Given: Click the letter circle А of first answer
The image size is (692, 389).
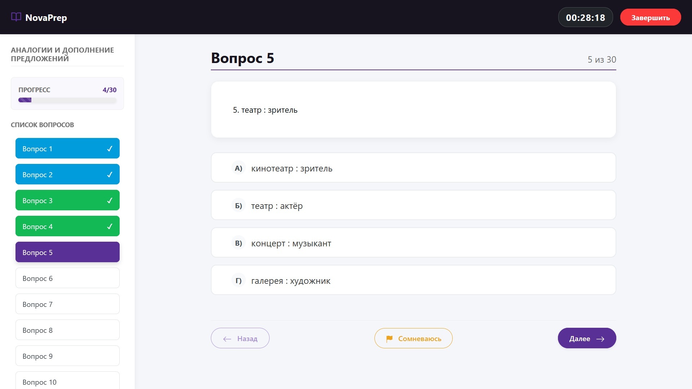Looking at the screenshot, I should tap(238, 168).
